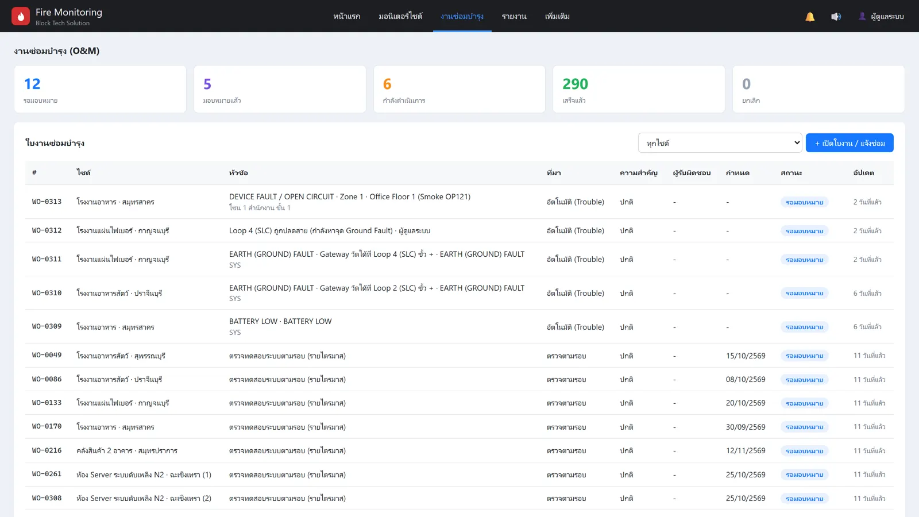
Task: Select the 290 เสร็จแล้ว summary card
Action: tap(639, 89)
